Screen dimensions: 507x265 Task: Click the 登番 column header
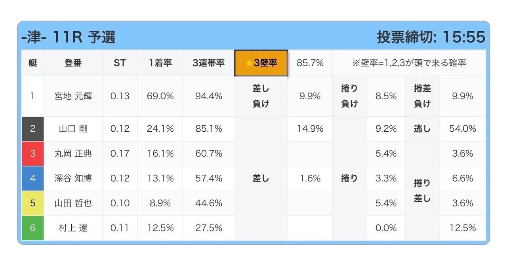73,63
